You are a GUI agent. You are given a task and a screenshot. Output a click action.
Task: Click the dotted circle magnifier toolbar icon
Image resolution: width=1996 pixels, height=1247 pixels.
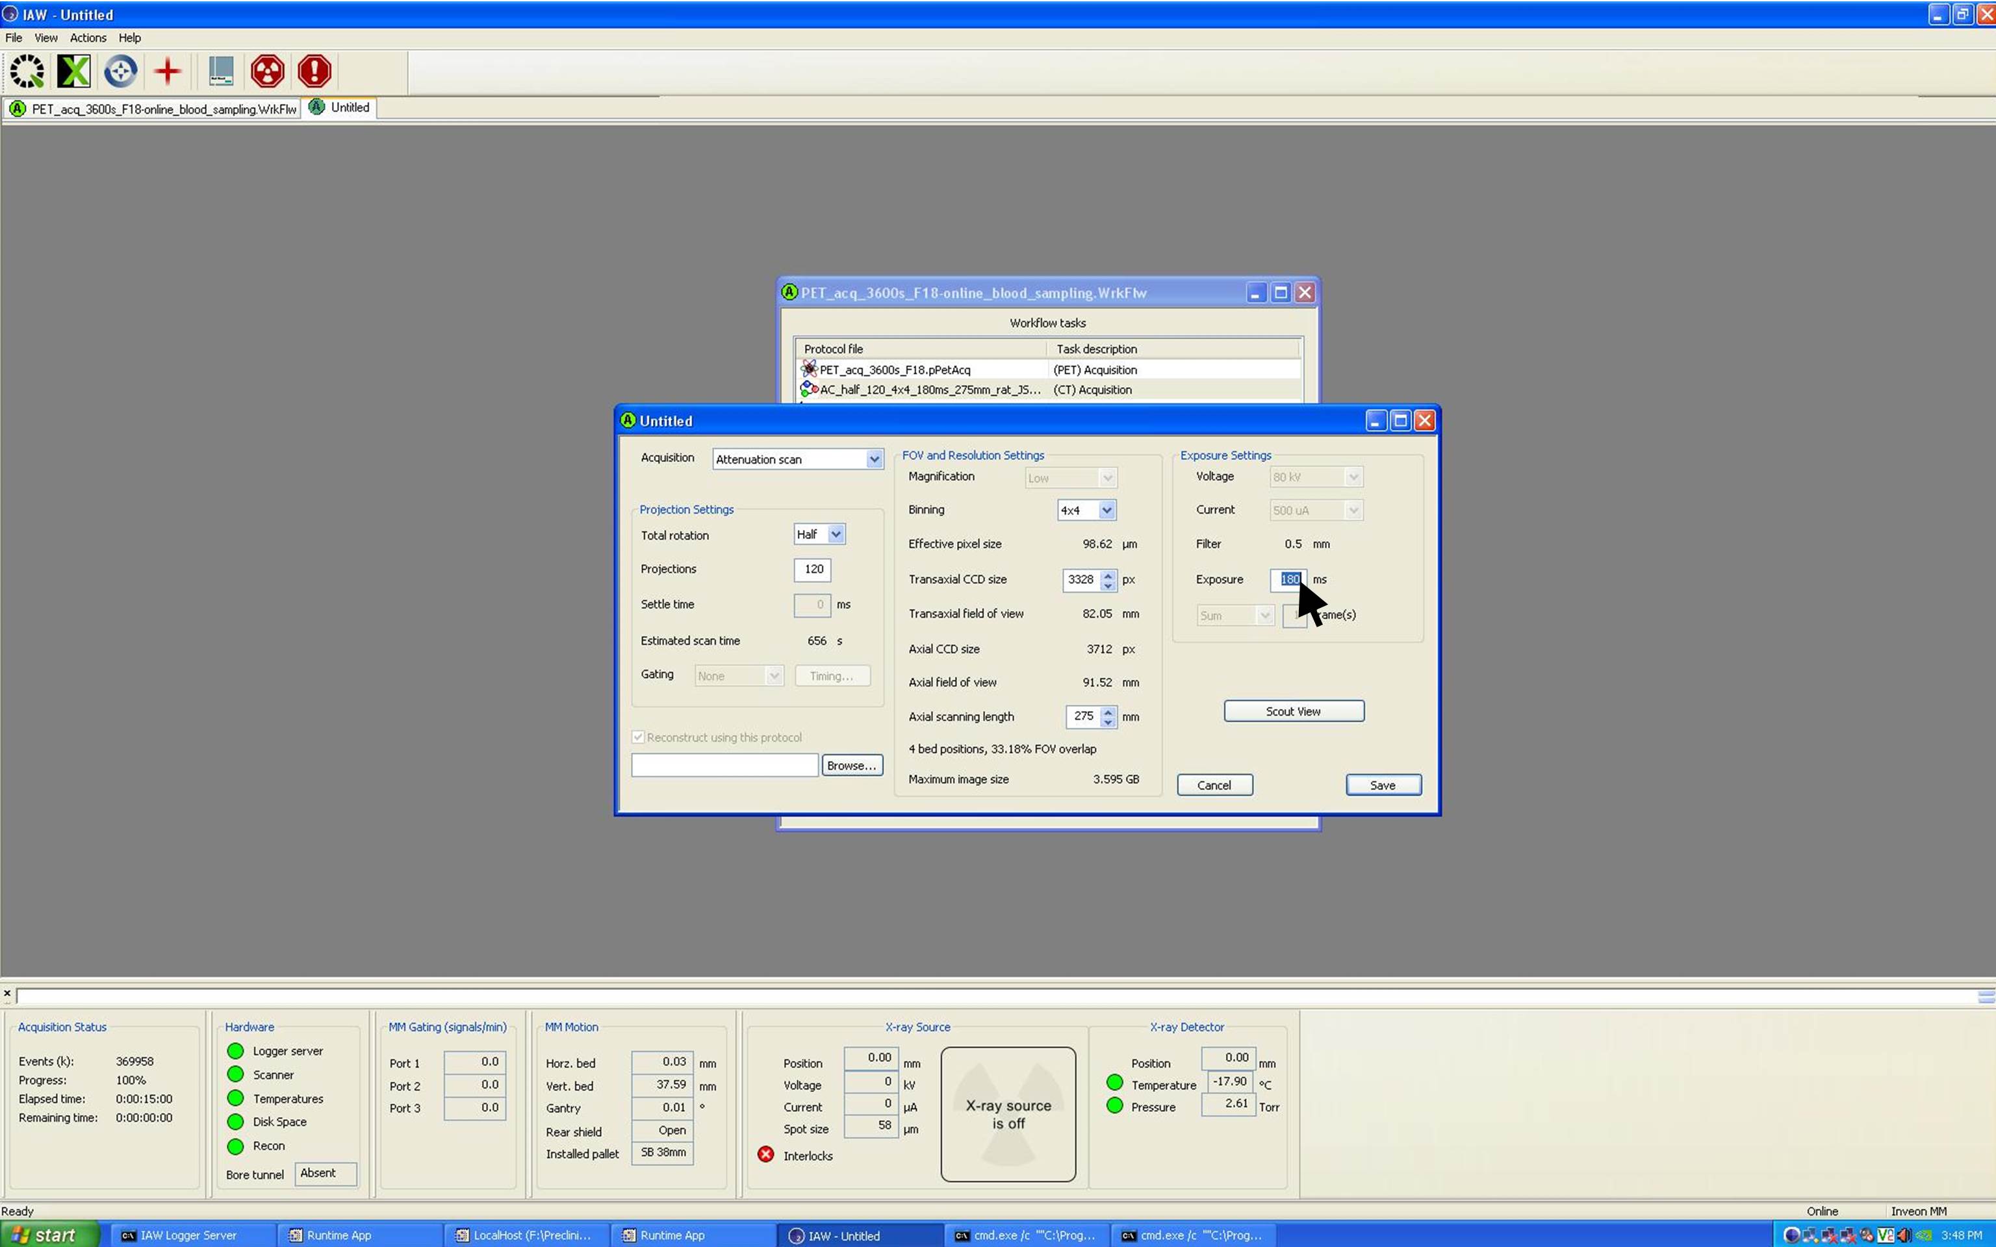pyautogui.click(x=27, y=71)
